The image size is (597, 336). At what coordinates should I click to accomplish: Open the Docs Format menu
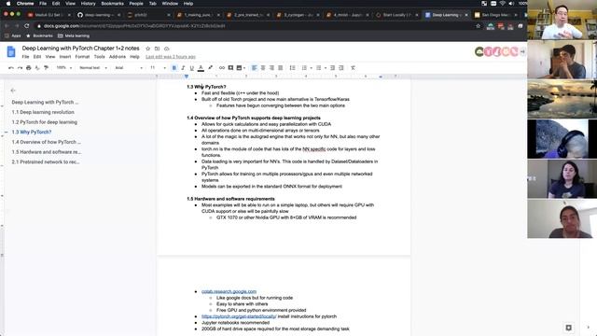pos(82,57)
